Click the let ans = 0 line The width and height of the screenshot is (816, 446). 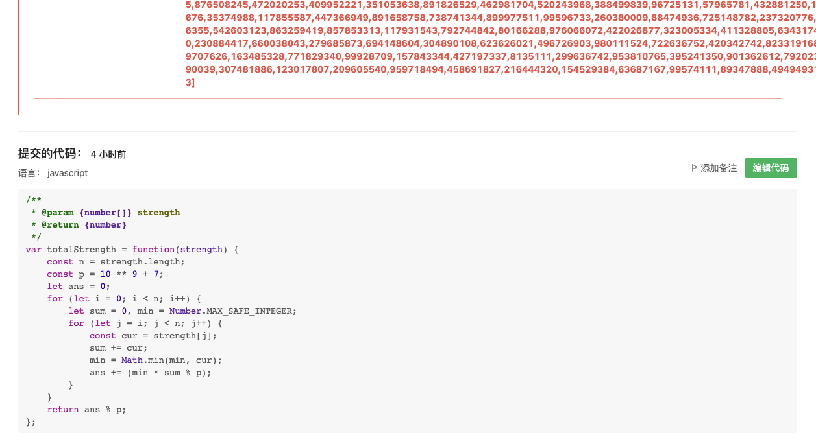(79, 286)
